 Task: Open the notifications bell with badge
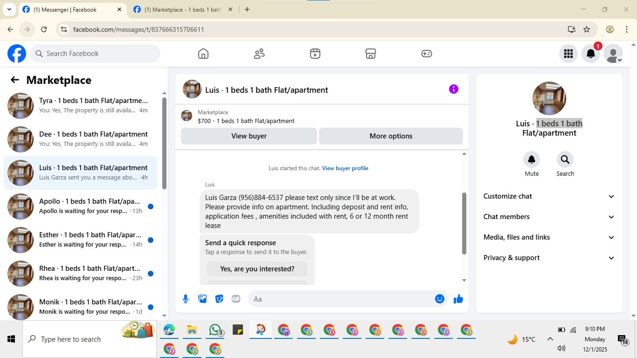pos(591,54)
